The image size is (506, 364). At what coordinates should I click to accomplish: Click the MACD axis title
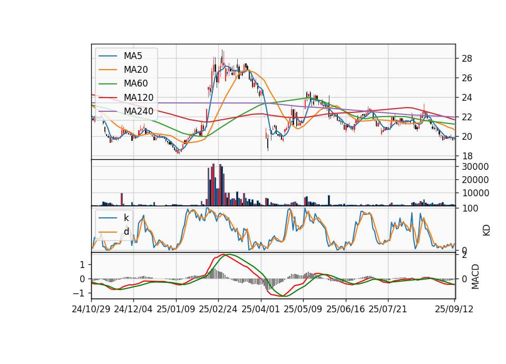[475, 276]
